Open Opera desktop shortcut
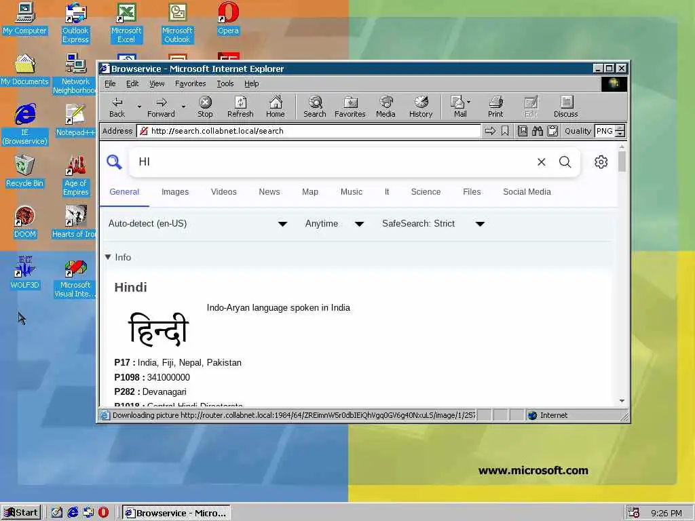 pos(228,18)
